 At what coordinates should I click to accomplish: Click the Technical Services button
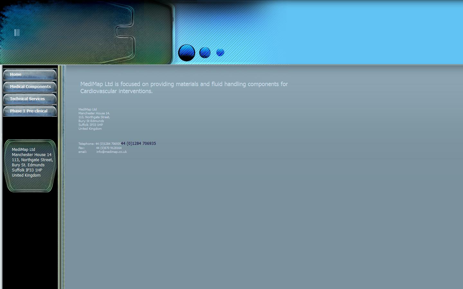[30, 99]
